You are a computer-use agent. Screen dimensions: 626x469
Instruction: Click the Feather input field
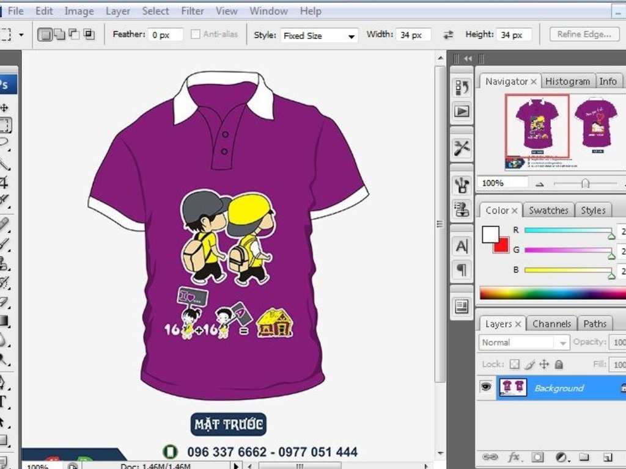pos(166,35)
